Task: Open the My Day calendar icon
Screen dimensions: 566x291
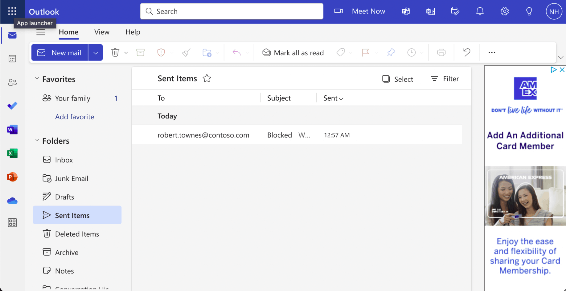Action: point(455,12)
